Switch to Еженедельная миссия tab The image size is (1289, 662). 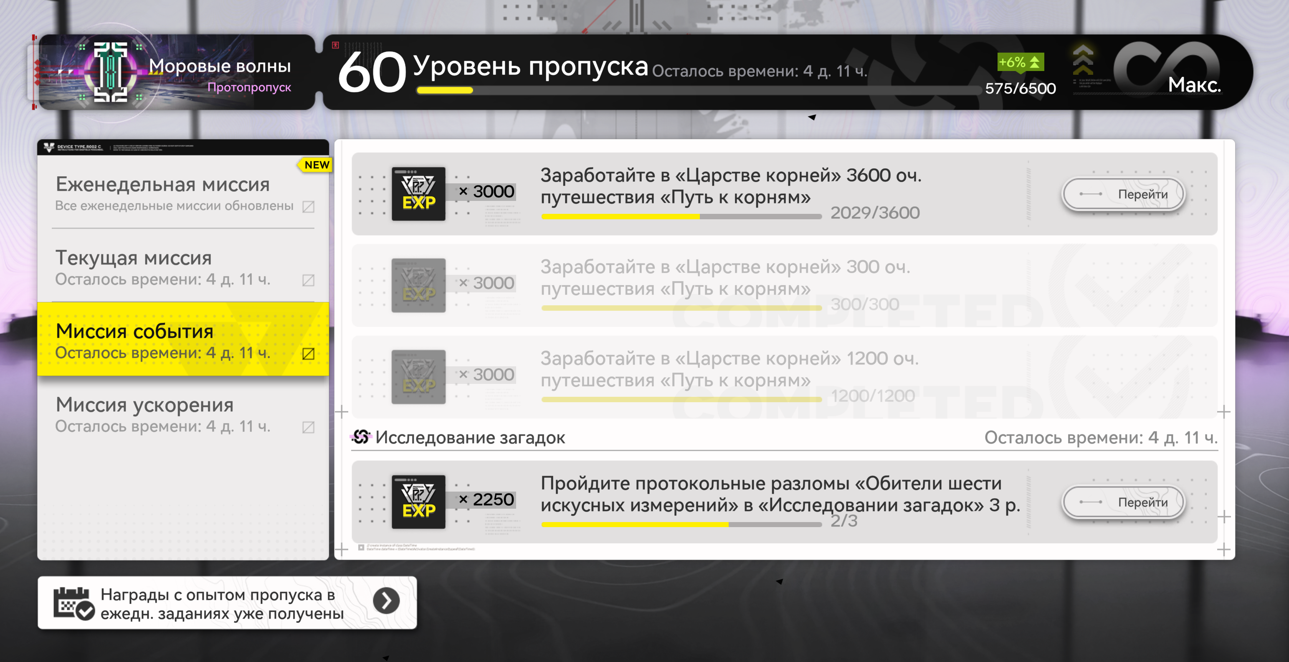[x=183, y=193]
